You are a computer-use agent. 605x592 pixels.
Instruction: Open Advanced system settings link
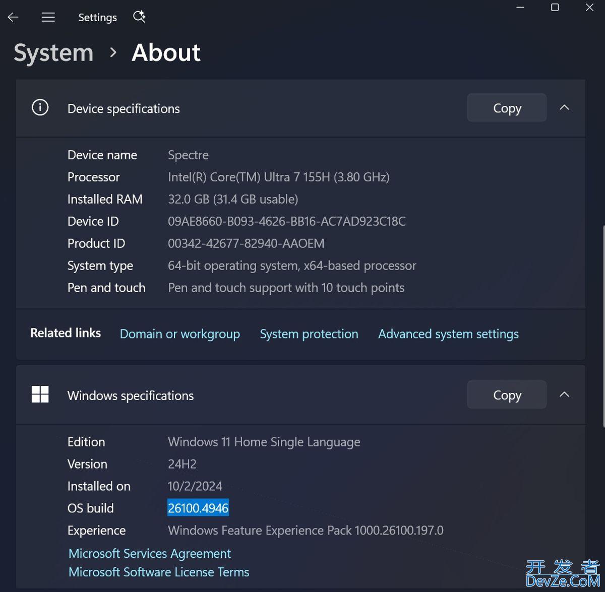448,334
